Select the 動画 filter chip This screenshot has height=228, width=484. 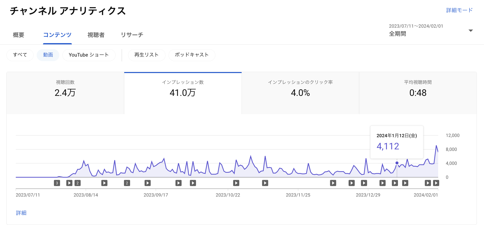click(x=48, y=55)
